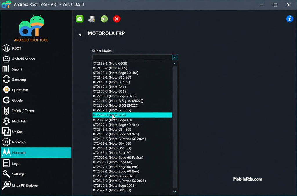Click the UniSoc logo icon

pyautogui.click(x=6, y=132)
